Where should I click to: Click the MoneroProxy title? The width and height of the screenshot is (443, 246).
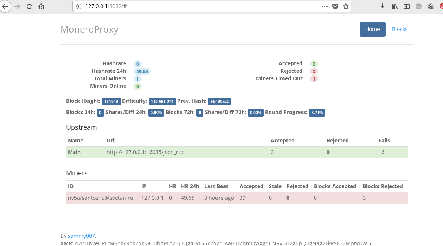(x=89, y=29)
